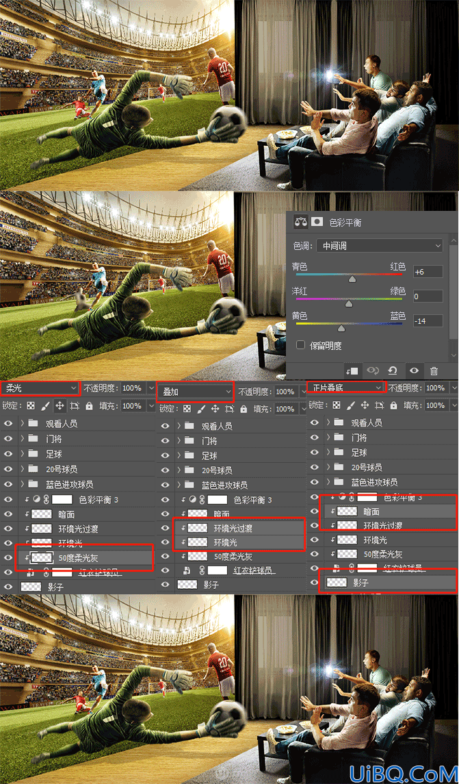
Task: Switch to the mask icon in Properties panel
Action: click(x=317, y=222)
